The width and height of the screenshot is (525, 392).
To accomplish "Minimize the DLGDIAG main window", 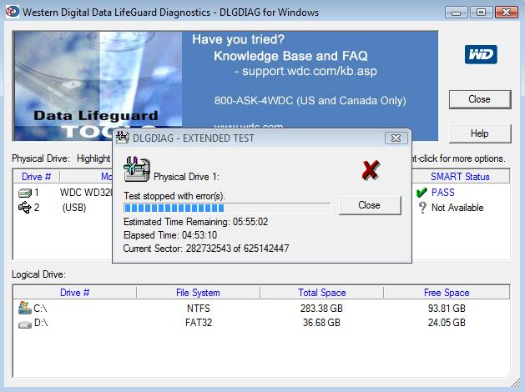I will click(x=456, y=13).
